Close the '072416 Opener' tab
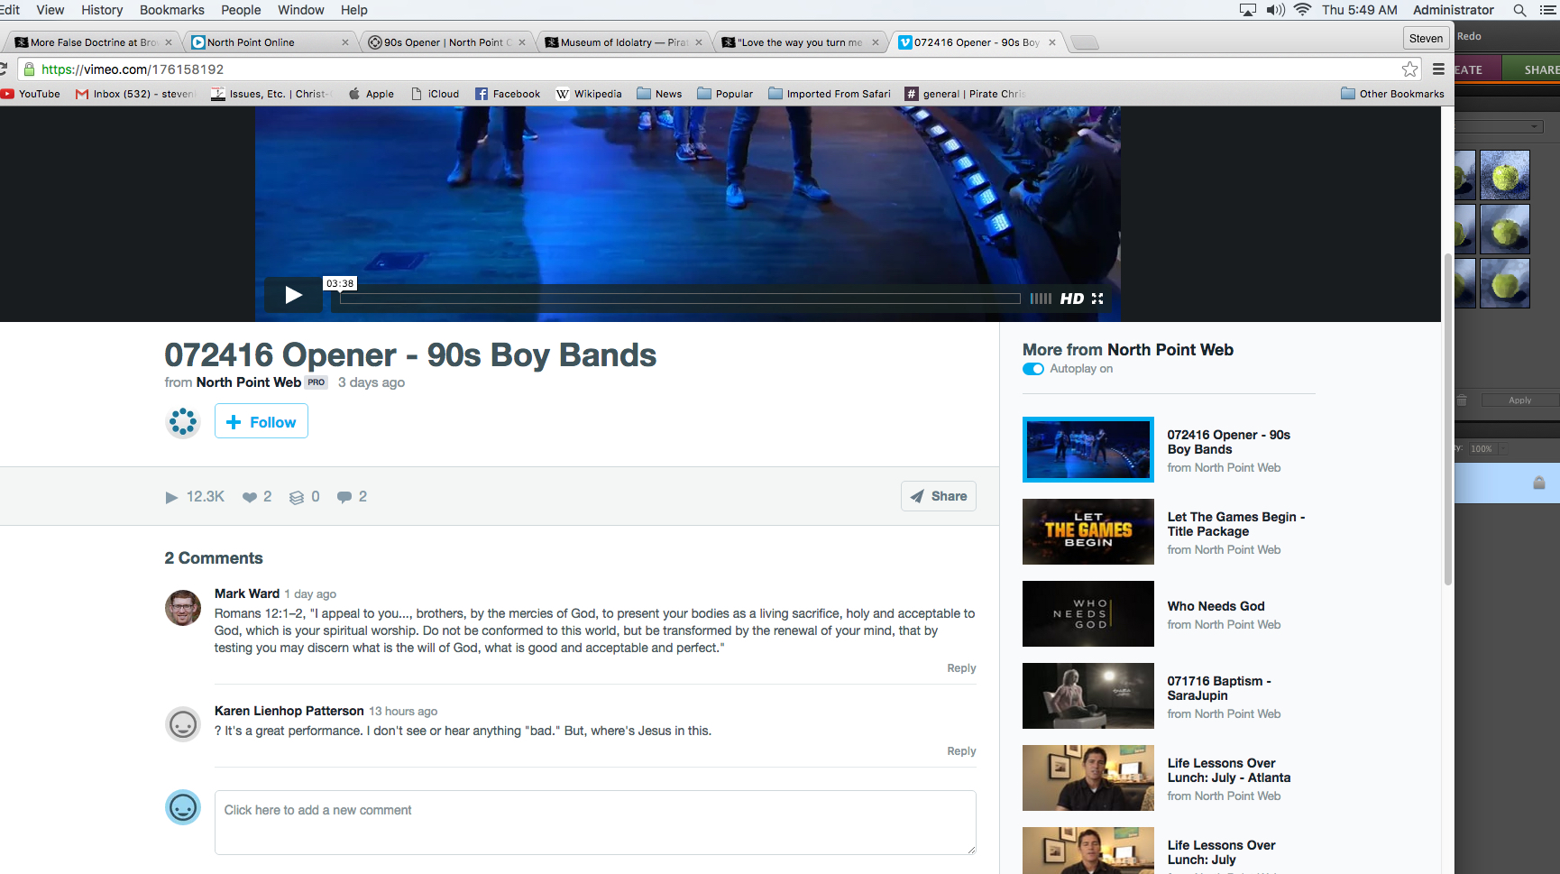 coord(1052,42)
